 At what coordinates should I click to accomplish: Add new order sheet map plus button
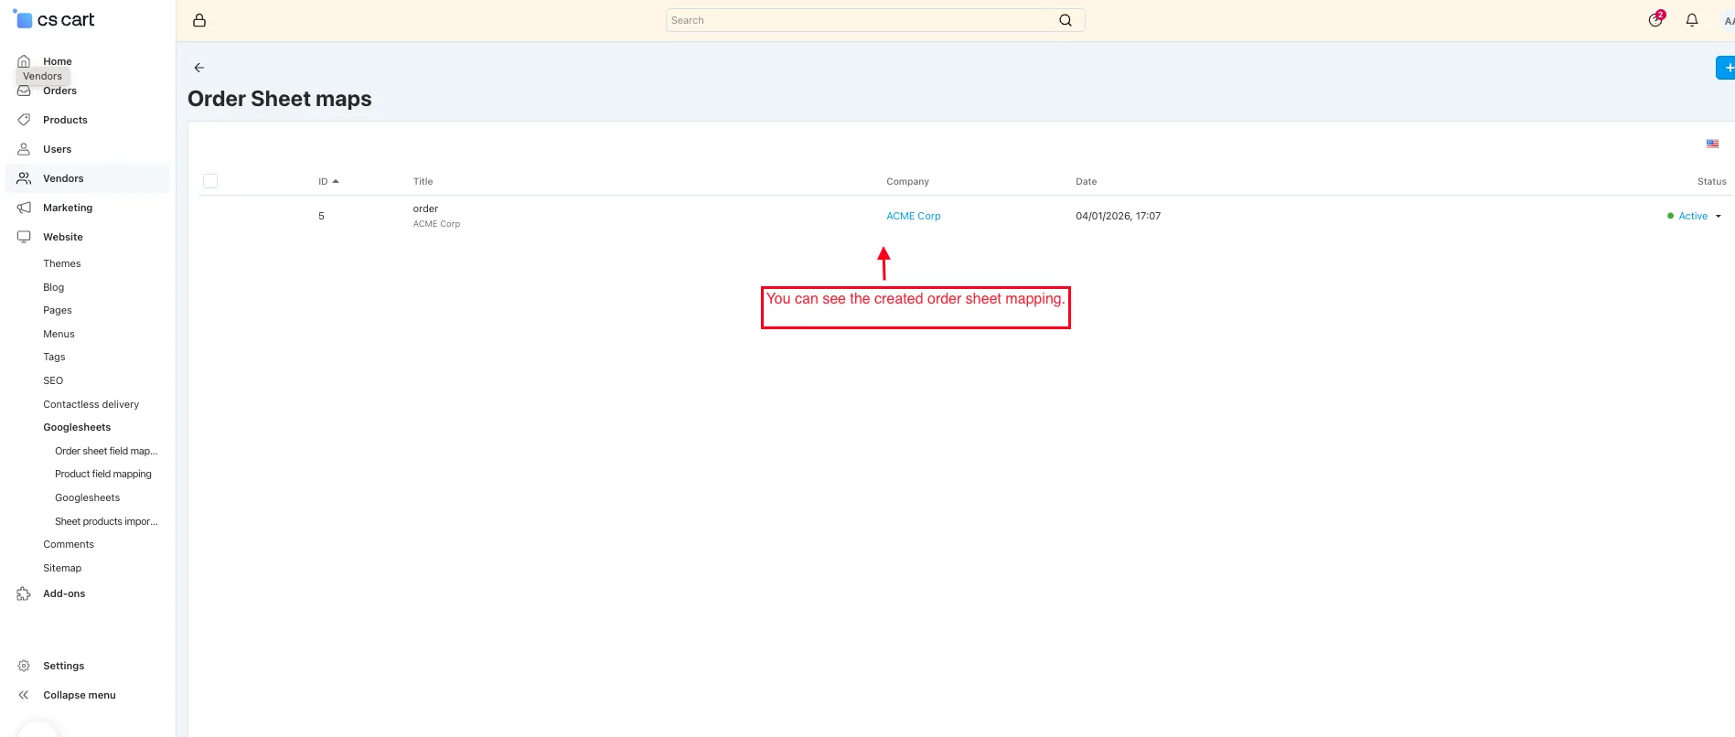point(1727,68)
